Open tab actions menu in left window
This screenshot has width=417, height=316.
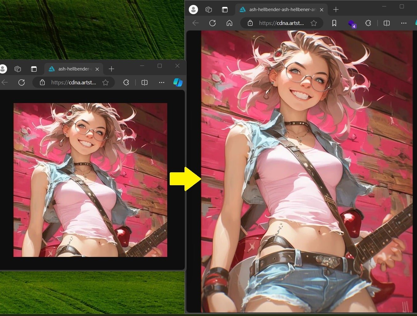coord(34,69)
